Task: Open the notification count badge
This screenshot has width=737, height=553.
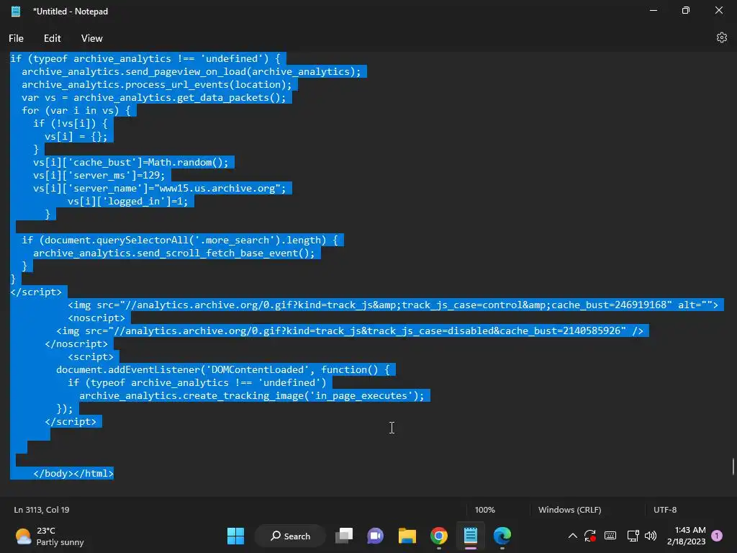Action: (717, 536)
